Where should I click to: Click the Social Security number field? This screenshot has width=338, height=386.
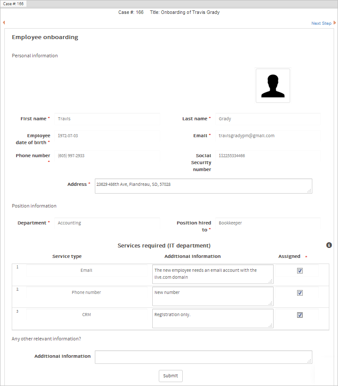(x=268, y=156)
